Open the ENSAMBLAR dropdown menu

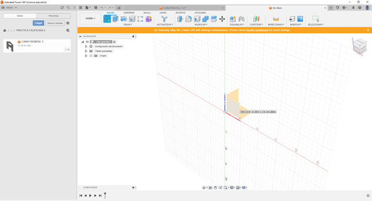coord(237,24)
